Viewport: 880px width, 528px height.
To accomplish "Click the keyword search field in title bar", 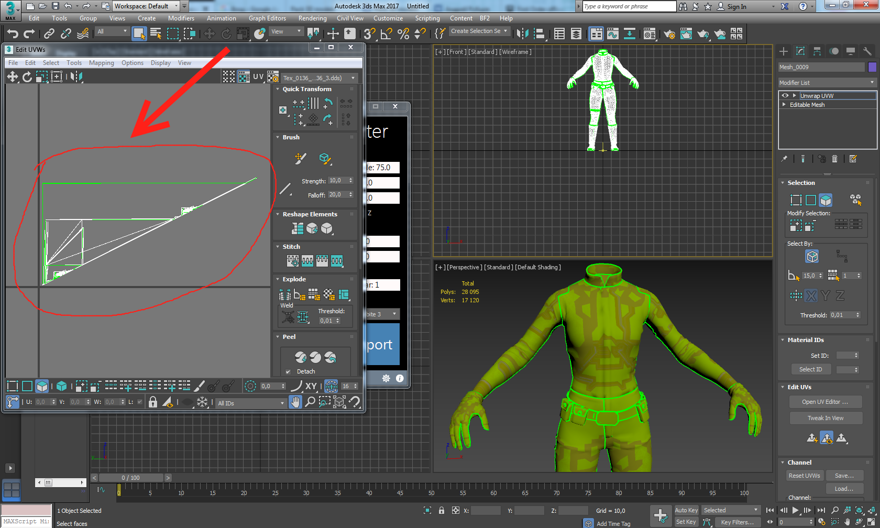I will point(629,6).
